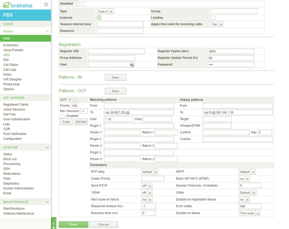The width and height of the screenshot is (289, 229).
Task: Open the Type dropdown
Action: [105, 11]
